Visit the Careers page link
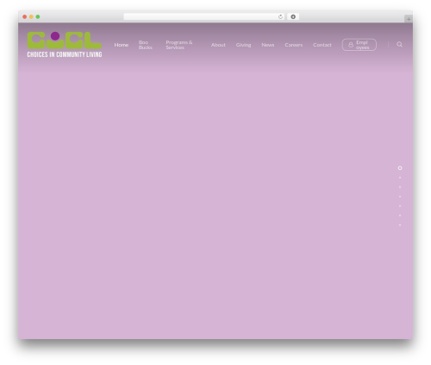This screenshot has width=431, height=365. coord(294,45)
